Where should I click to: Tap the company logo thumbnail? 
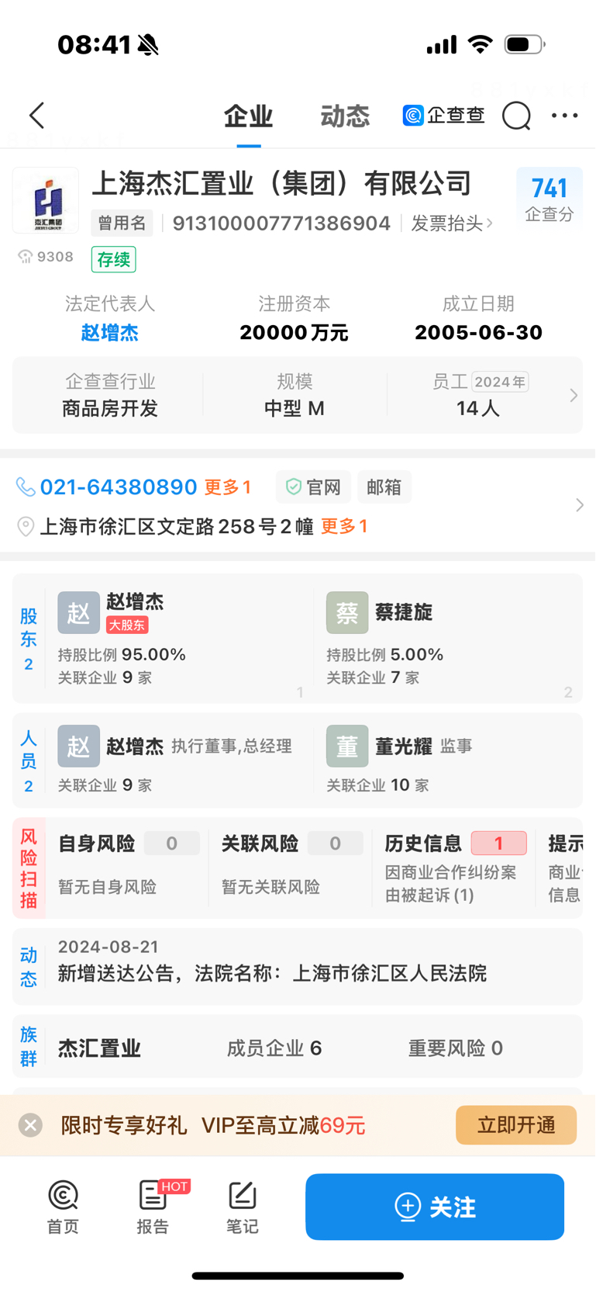pyautogui.click(x=46, y=200)
